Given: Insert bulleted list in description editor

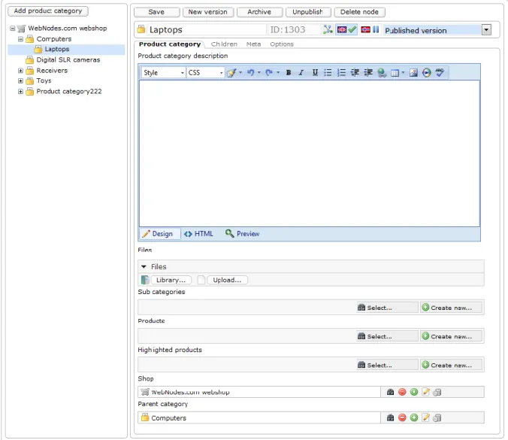Looking at the screenshot, I should 328,73.
